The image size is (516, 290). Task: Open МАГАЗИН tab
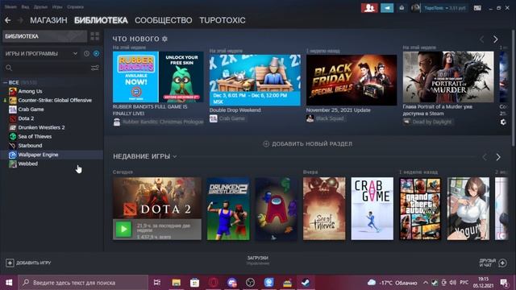point(48,20)
